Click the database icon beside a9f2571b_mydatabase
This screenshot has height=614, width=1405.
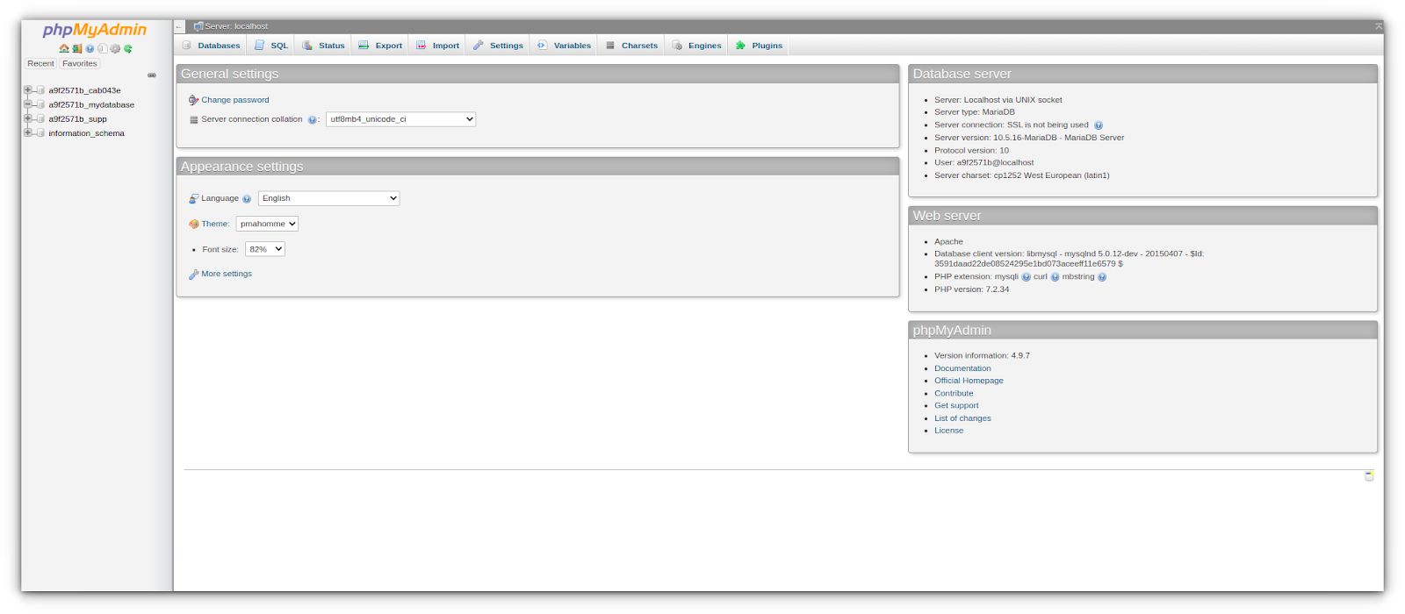click(40, 104)
